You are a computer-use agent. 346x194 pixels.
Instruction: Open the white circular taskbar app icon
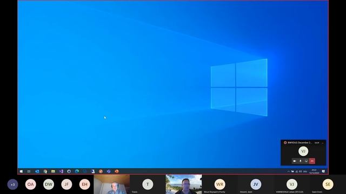coord(69,171)
